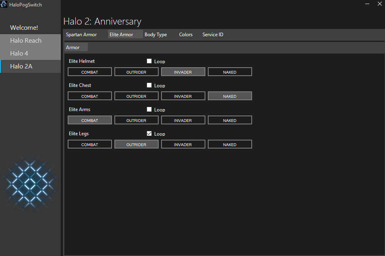Enable Loop for Elite Helmet
Screen dimensions: 385x256
(x=149, y=61)
